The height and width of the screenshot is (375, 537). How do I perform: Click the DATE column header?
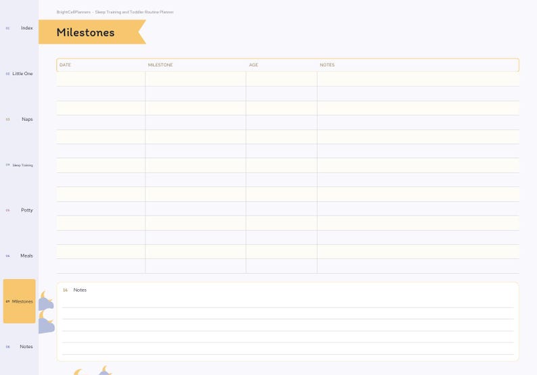65,65
